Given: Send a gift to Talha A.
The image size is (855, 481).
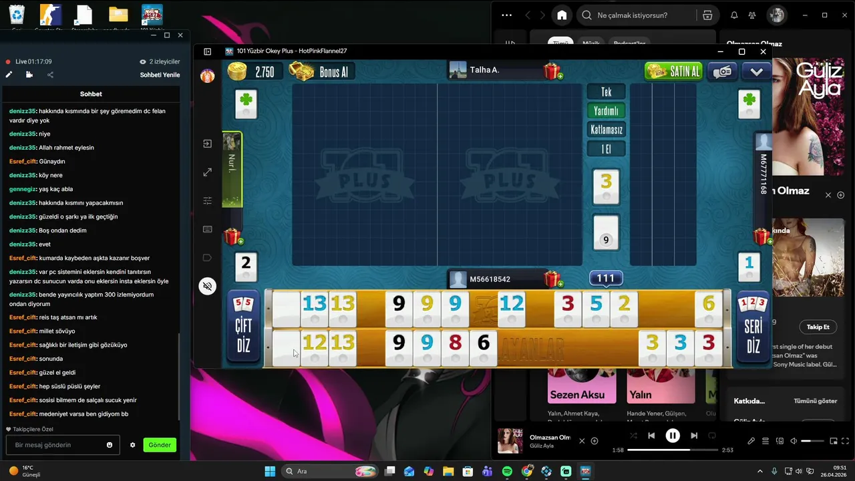Looking at the screenshot, I should click(x=552, y=71).
